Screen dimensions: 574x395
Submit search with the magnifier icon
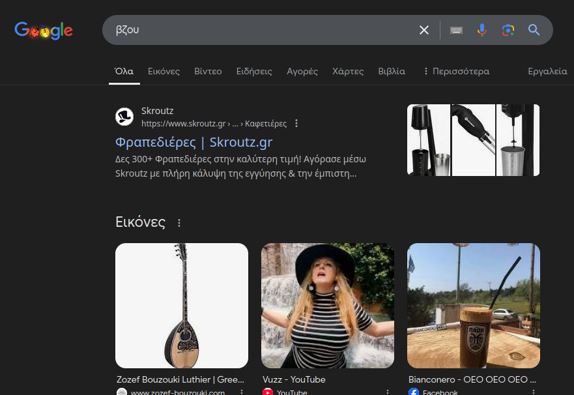(x=534, y=30)
